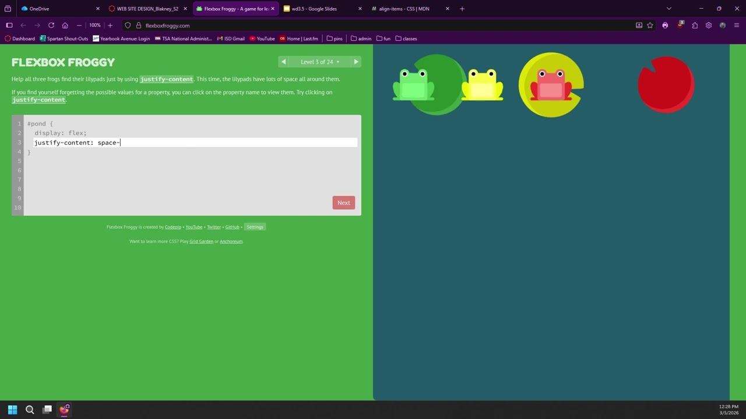The height and width of the screenshot is (419, 746).
Task: Open the ISD Gmail bookmark
Action: (231, 38)
